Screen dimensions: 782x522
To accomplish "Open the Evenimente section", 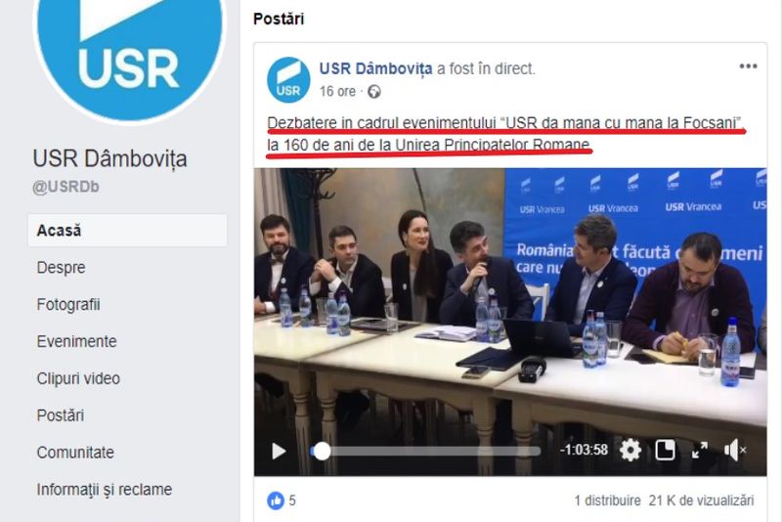I will click(x=77, y=341).
